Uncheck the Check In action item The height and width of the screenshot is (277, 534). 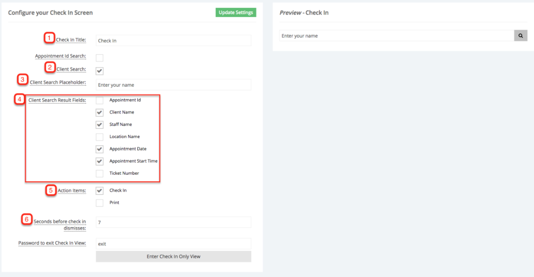click(x=100, y=191)
